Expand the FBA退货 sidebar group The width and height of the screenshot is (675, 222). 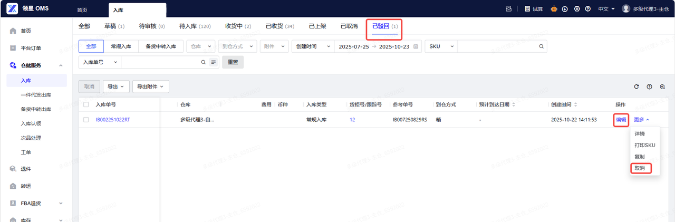click(61, 203)
